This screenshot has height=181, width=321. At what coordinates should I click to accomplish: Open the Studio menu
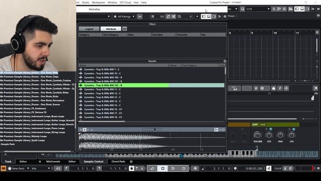point(85,3)
